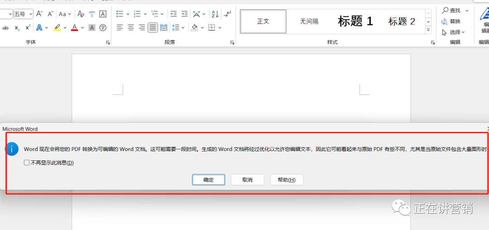Expand the borders dropdown arrow
489x230 pixels.
(x=220, y=28)
